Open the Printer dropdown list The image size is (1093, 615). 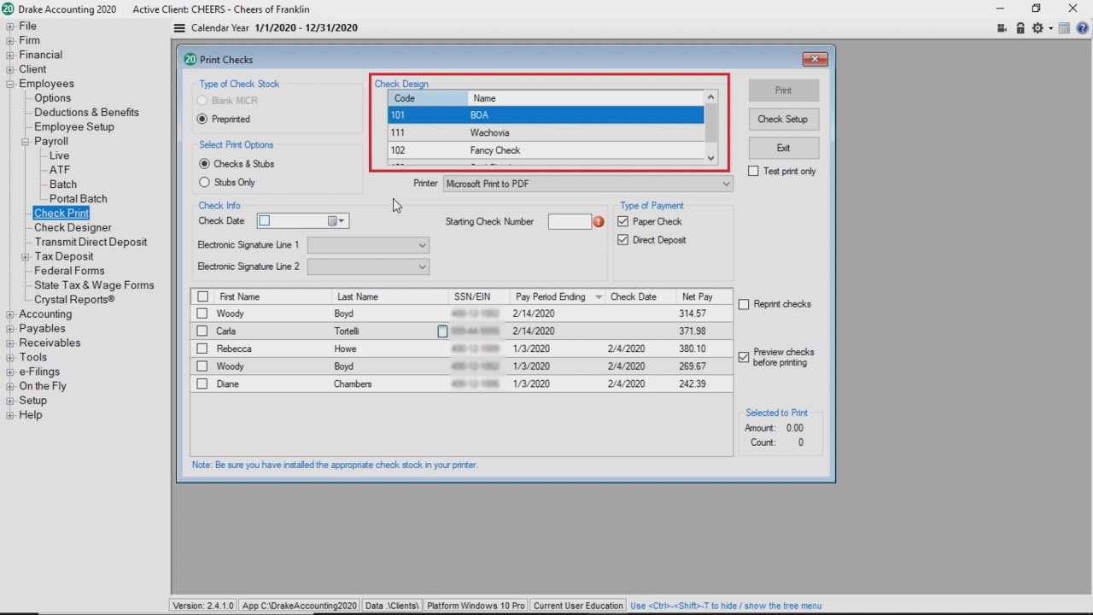point(726,184)
